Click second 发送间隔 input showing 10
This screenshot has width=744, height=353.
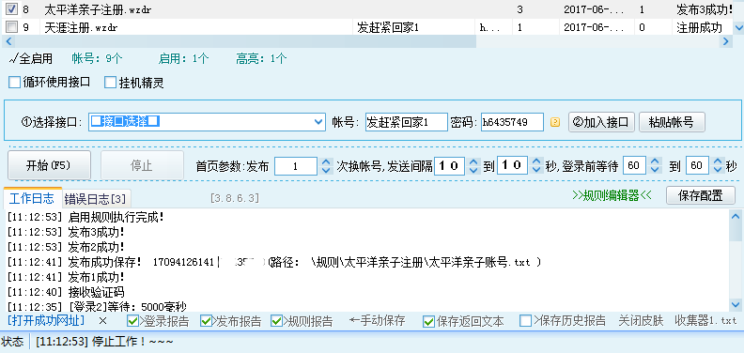point(513,165)
